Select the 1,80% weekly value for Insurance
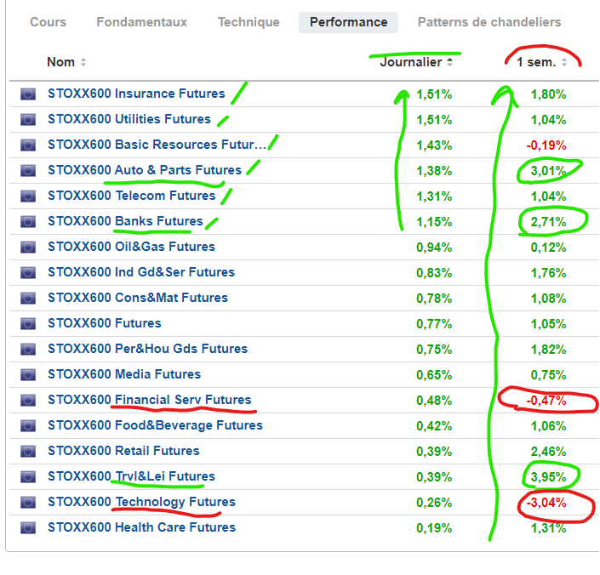600x575 pixels. (x=548, y=94)
